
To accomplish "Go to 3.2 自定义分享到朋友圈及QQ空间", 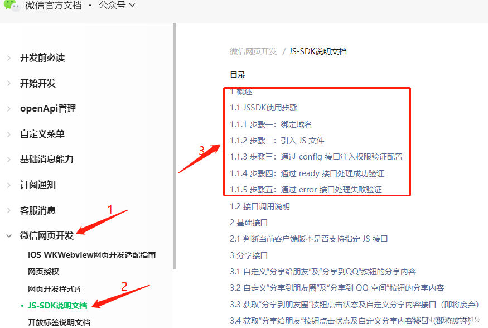I will [337, 288].
